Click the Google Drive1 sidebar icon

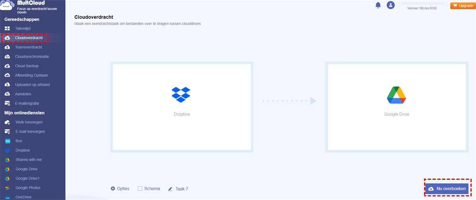tap(7, 179)
